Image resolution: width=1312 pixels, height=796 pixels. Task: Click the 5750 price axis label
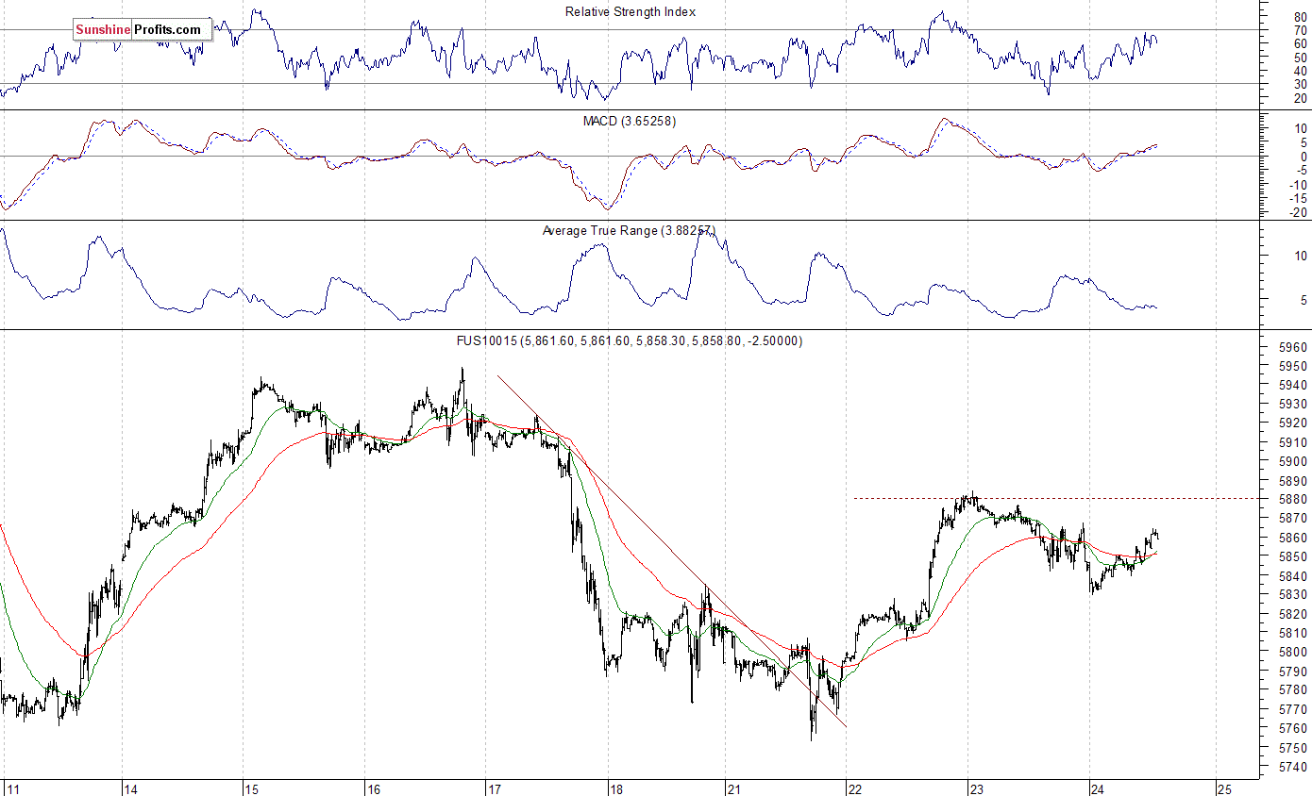coord(1294,748)
